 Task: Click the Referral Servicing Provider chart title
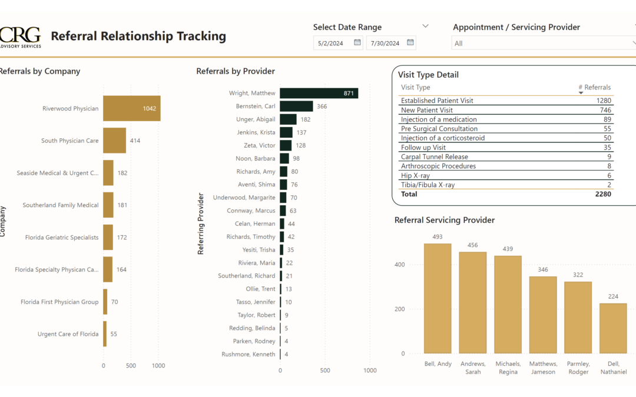tap(445, 220)
